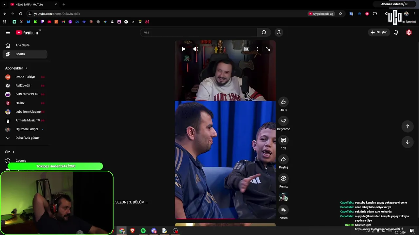Open Discord from the taskbar
The height and width of the screenshot is (235, 419).
point(154,231)
